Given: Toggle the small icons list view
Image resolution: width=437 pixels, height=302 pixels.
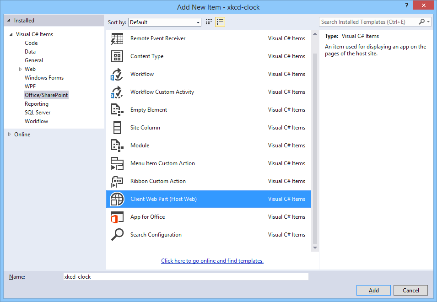Looking at the screenshot, I should pyautogui.click(x=220, y=22).
